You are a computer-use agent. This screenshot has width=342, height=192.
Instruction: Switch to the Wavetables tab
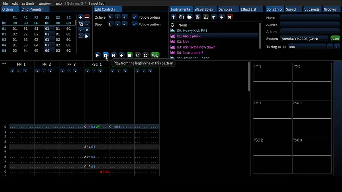204,9
